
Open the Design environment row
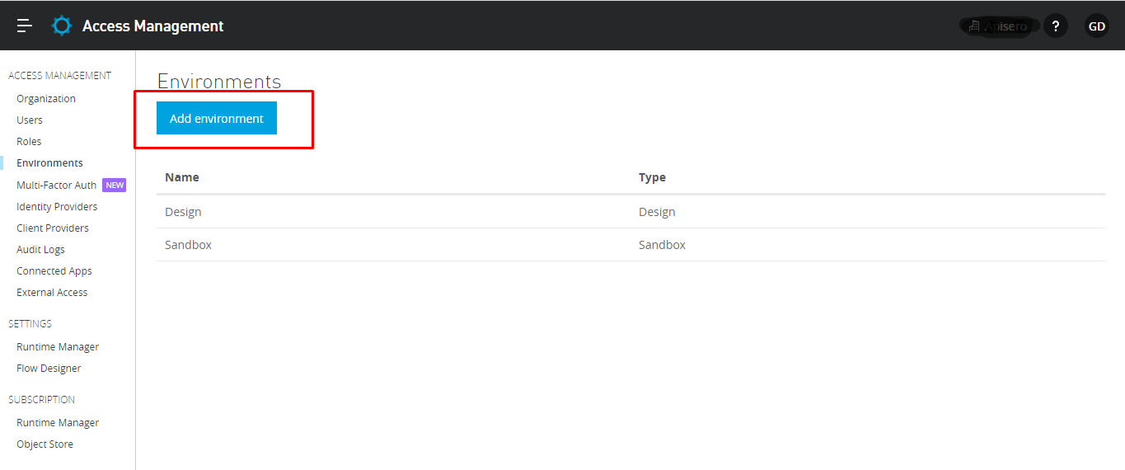183,212
